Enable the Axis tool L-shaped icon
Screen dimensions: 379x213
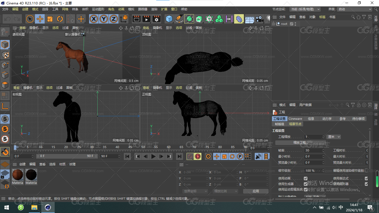click(x=5, y=106)
